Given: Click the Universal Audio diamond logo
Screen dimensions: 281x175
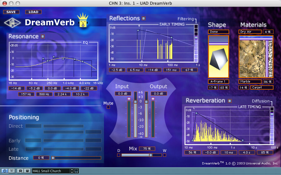Looking at the screenshot, I should click(x=12, y=22).
